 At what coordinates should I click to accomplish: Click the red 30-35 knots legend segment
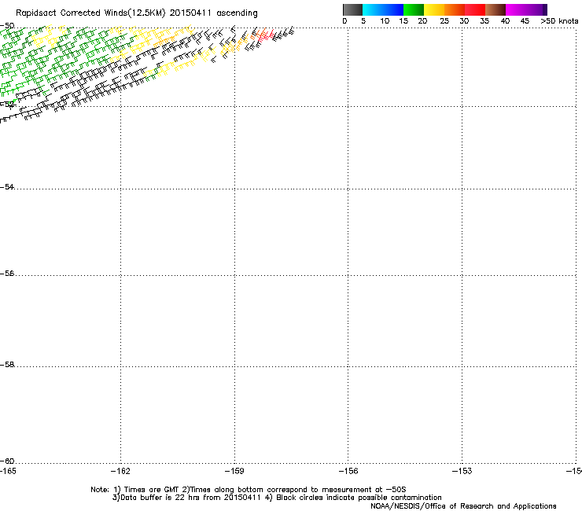[x=475, y=9]
